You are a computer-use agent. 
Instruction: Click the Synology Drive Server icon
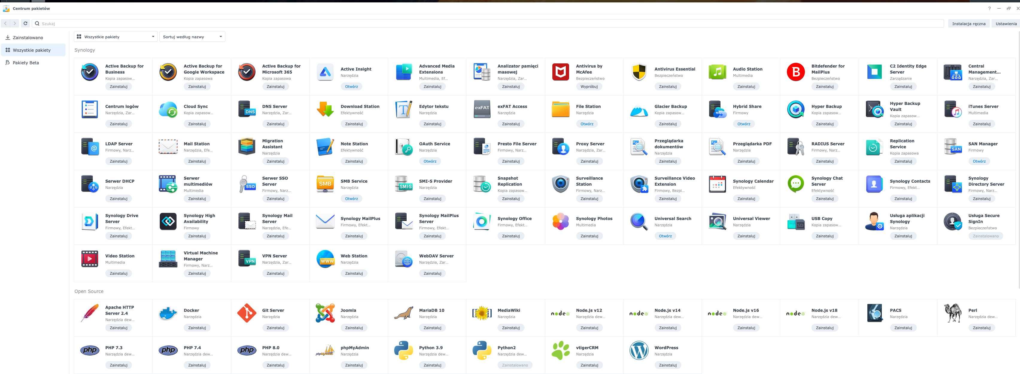[90, 222]
